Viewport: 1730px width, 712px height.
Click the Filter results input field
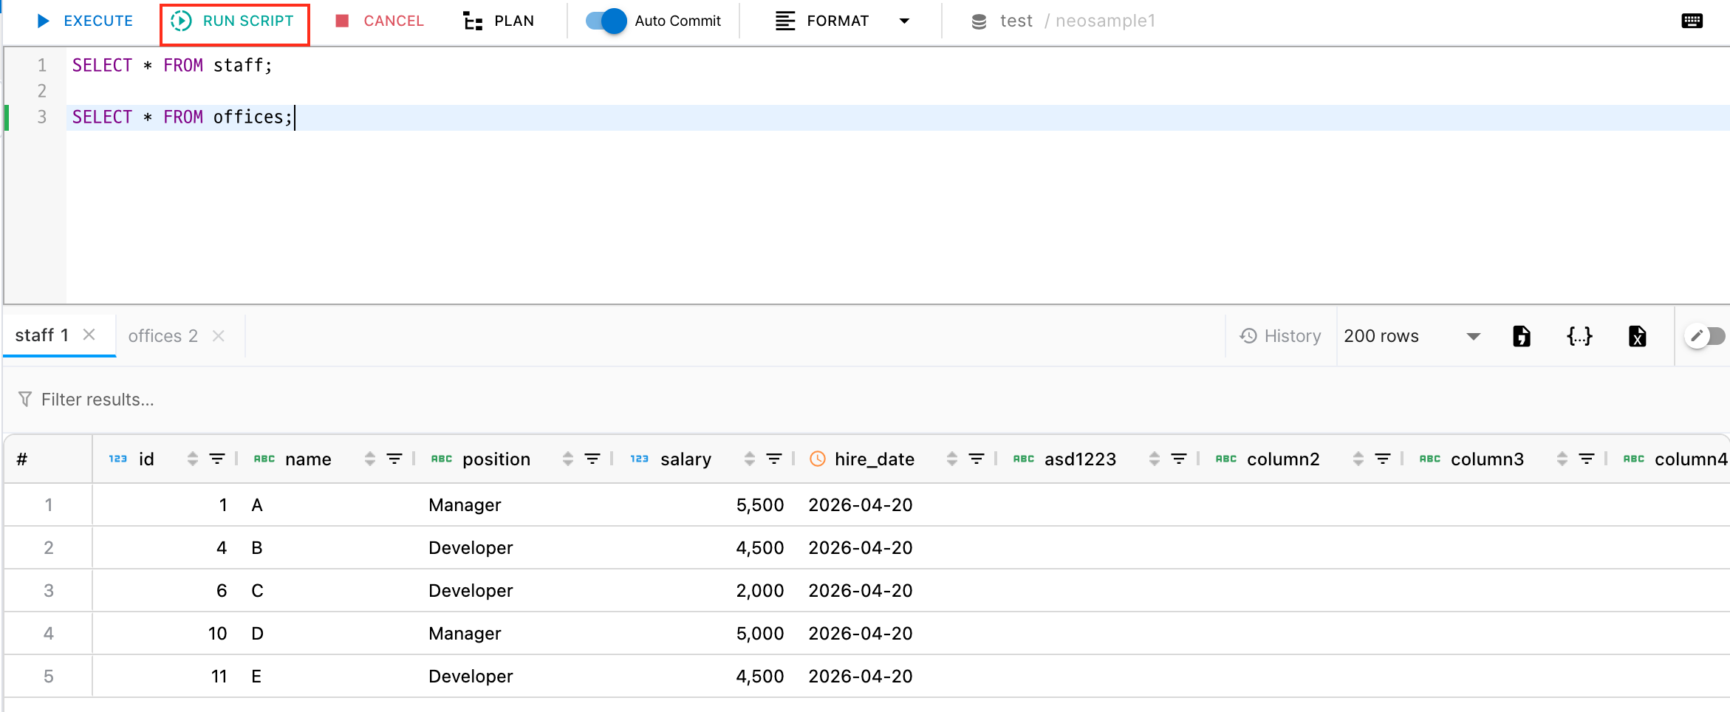tap(864, 400)
